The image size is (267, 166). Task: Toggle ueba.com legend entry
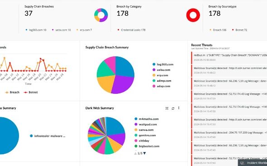(162, 70)
